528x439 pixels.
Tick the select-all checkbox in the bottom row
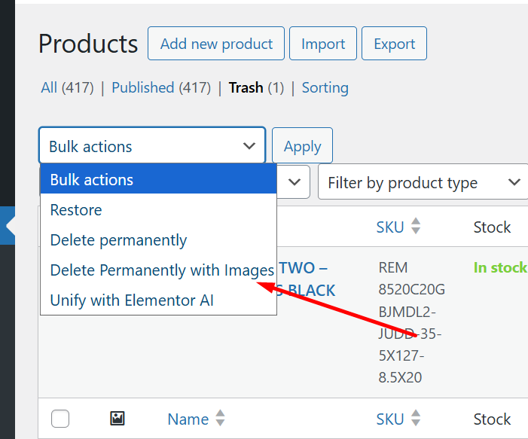[x=60, y=419]
